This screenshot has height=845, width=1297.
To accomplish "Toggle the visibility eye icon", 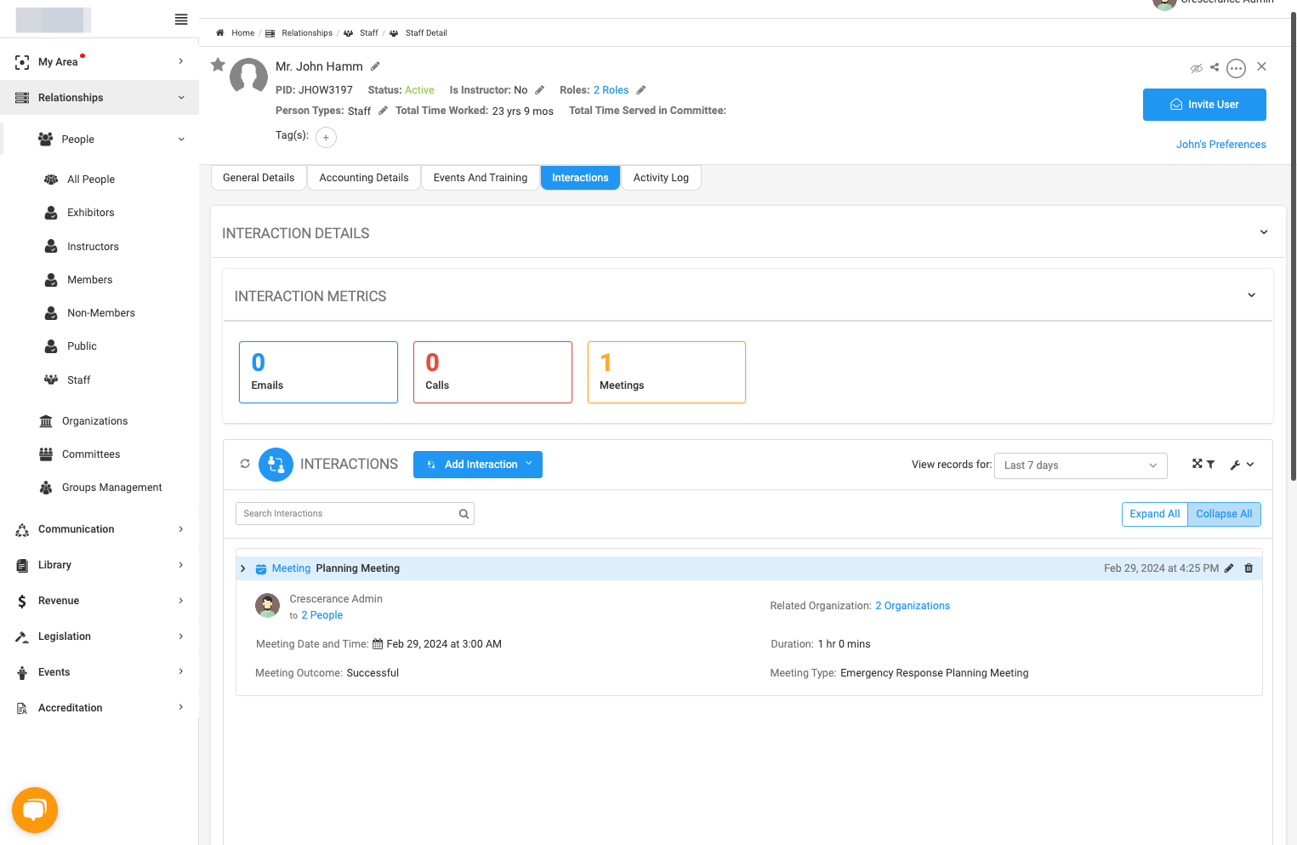I will pos(1197,68).
